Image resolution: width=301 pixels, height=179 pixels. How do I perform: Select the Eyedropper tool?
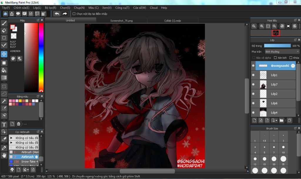coord(4,148)
